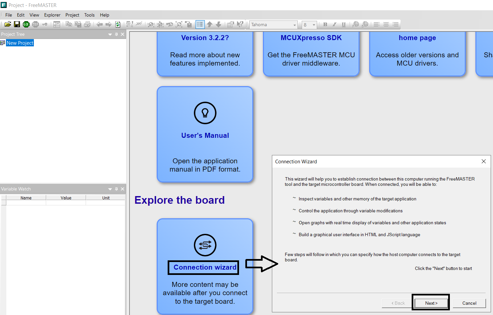Close the Connection Wizard dialog

(484, 161)
